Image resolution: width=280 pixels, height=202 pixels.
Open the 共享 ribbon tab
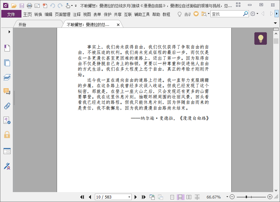click(x=118, y=14)
